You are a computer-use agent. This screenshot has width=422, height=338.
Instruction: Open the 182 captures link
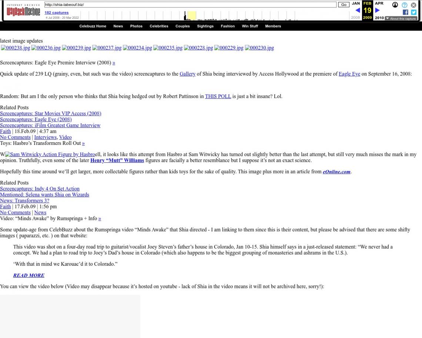point(57,12)
